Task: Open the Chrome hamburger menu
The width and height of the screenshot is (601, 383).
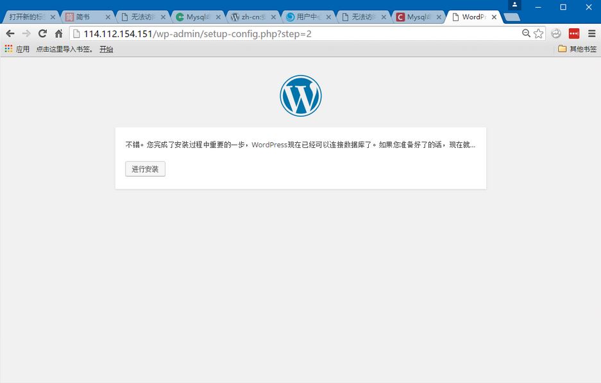Action: tap(592, 34)
